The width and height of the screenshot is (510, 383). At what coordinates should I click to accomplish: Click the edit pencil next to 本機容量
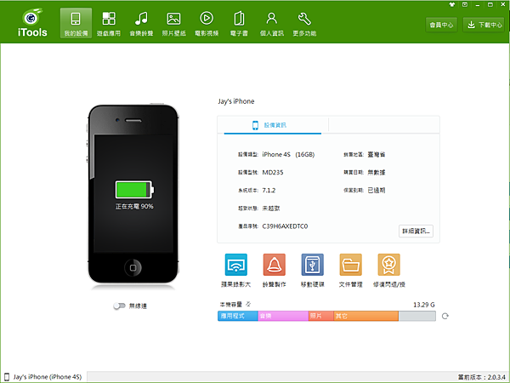(248, 304)
